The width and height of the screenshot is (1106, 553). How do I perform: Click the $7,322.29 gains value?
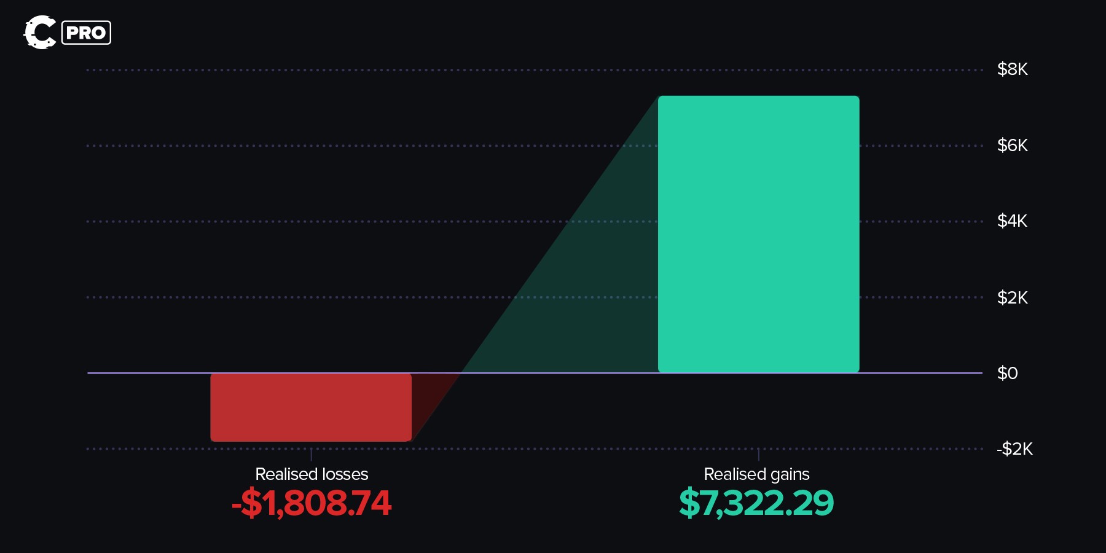756,503
